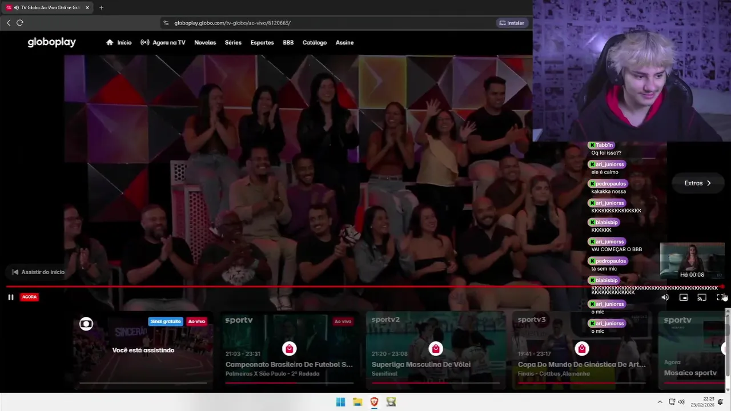Open the sportv Campeonato Brasileiro card
The image size is (731, 411).
[x=289, y=349]
